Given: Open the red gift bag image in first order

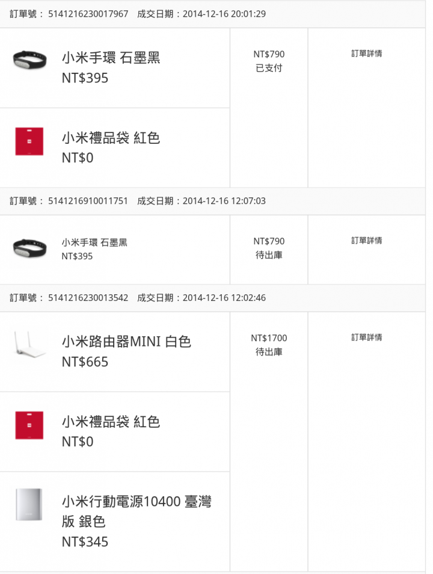Looking at the screenshot, I should 29,141.
